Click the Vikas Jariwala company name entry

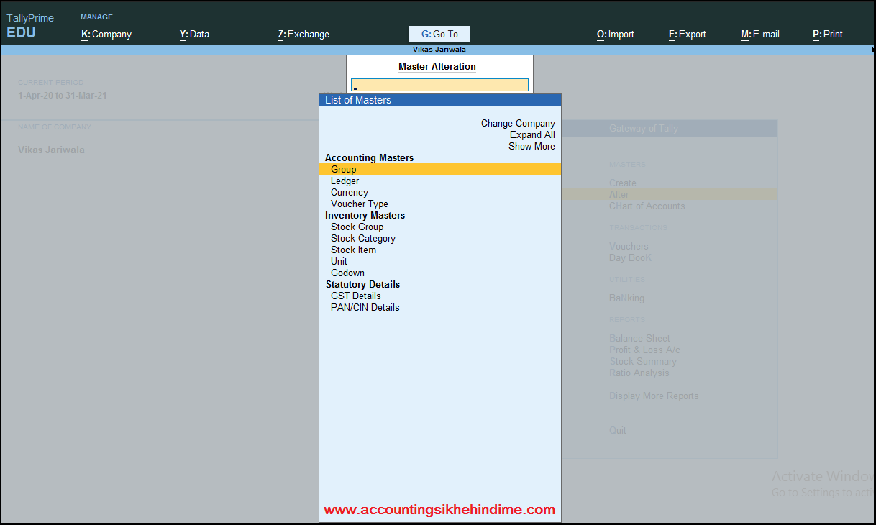[51, 150]
